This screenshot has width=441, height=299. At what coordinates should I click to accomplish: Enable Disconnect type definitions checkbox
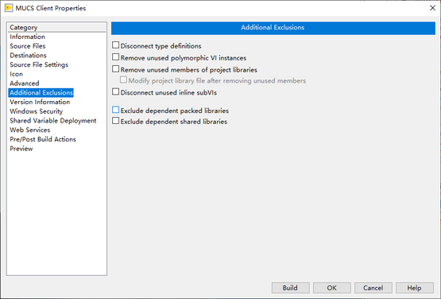point(115,45)
